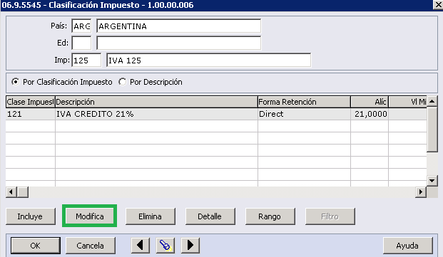
Task: Open Ayuda help button
Action: [x=407, y=246]
